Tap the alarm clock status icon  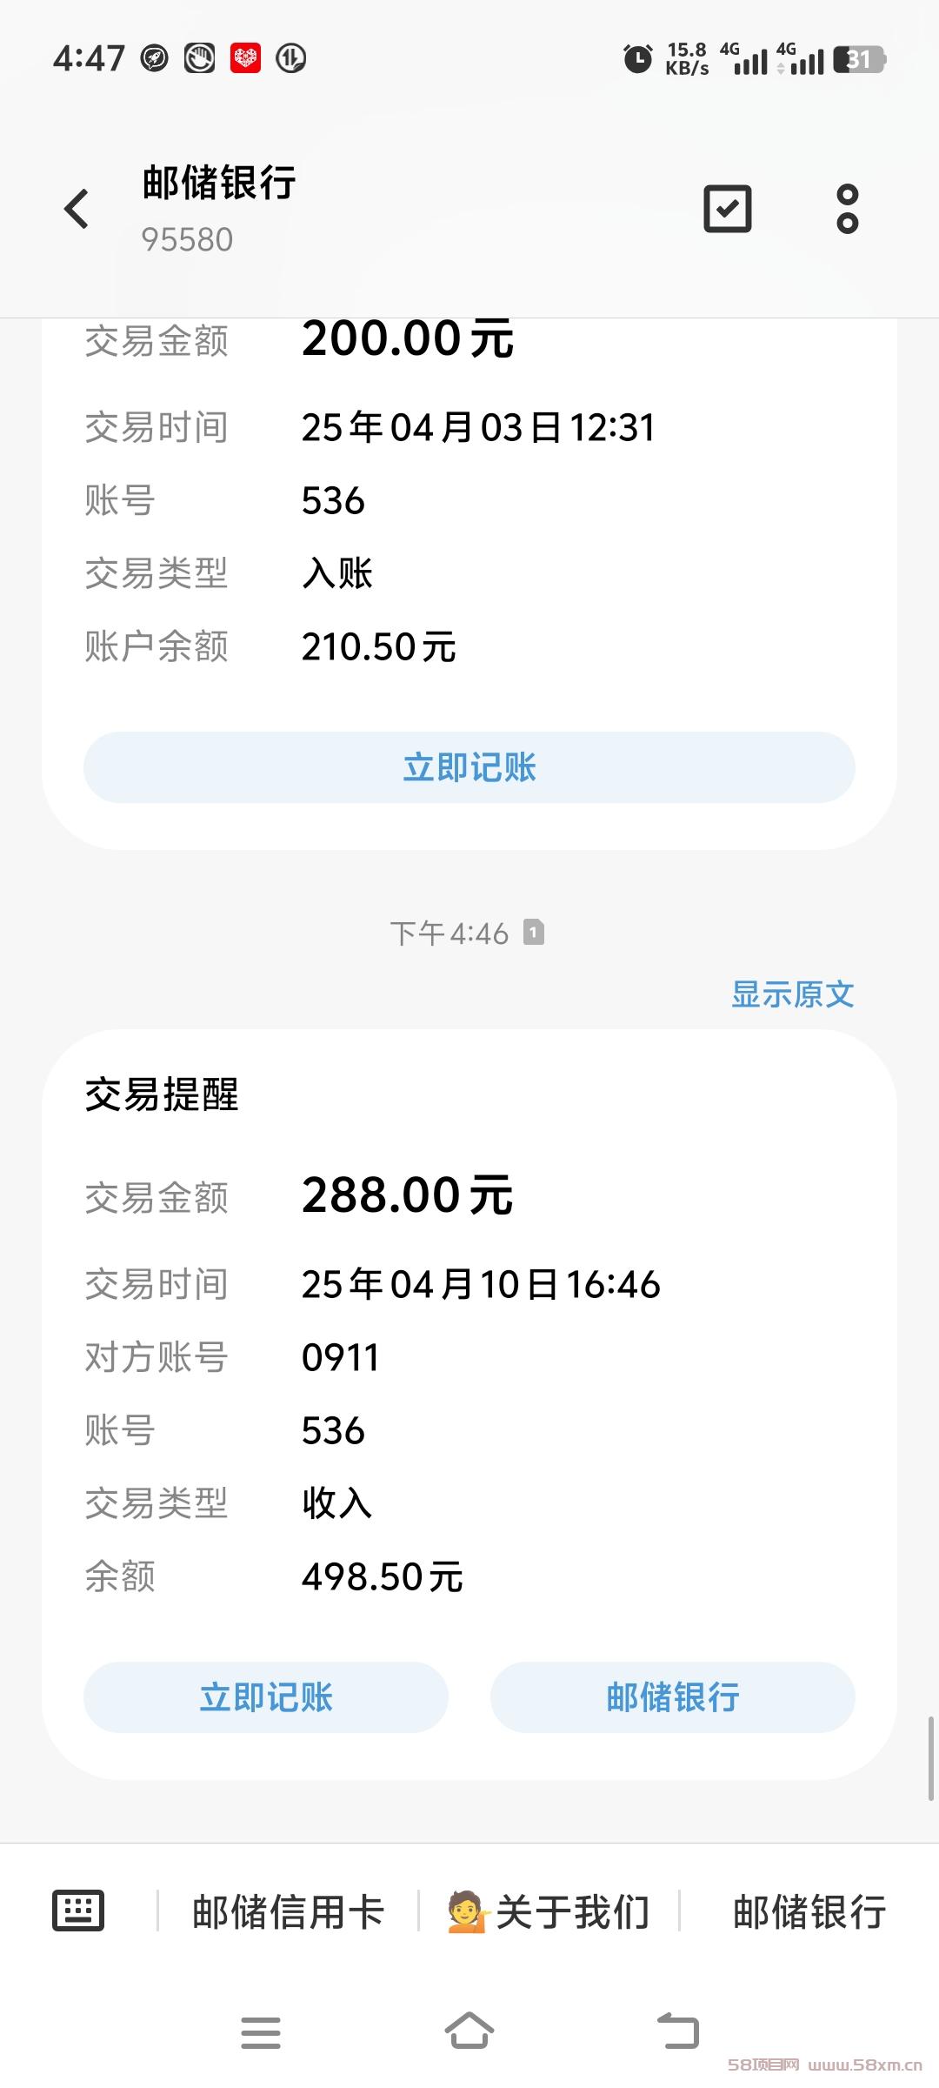tap(638, 59)
